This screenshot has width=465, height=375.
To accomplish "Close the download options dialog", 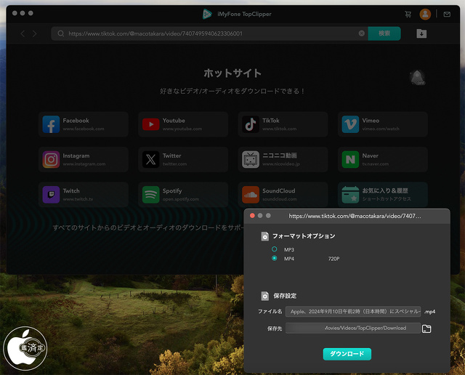I will (252, 216).
